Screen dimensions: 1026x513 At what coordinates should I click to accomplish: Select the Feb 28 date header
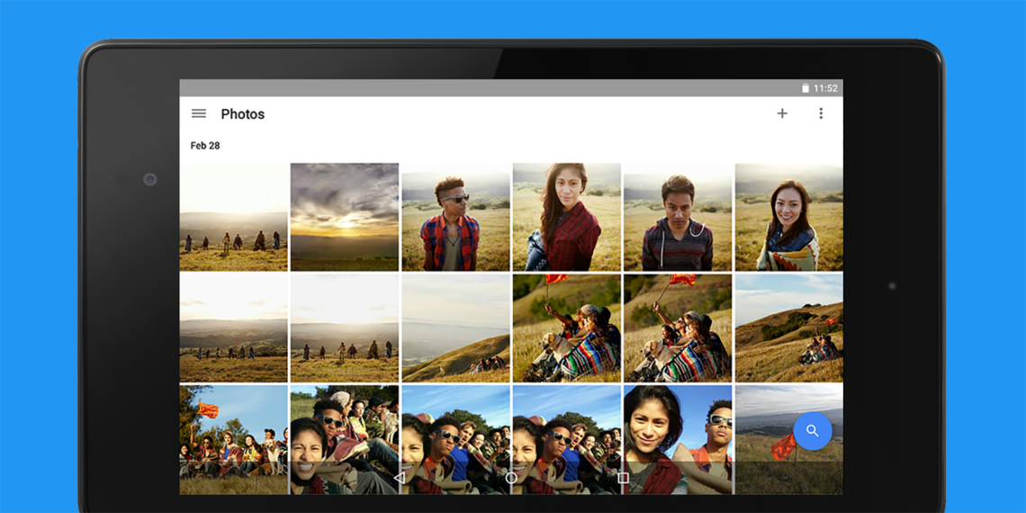pyautogui.click(x=205, y=145)
